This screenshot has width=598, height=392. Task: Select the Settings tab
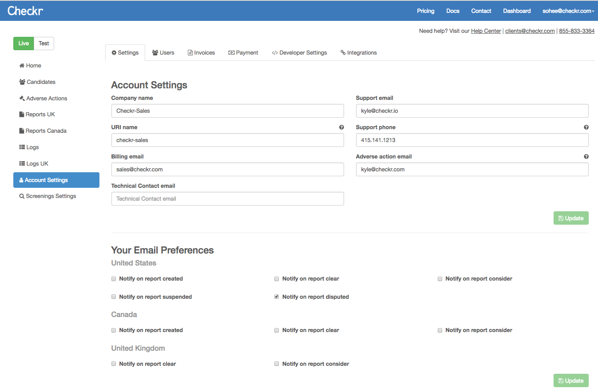pyautogui.click(x=125, y=53)
